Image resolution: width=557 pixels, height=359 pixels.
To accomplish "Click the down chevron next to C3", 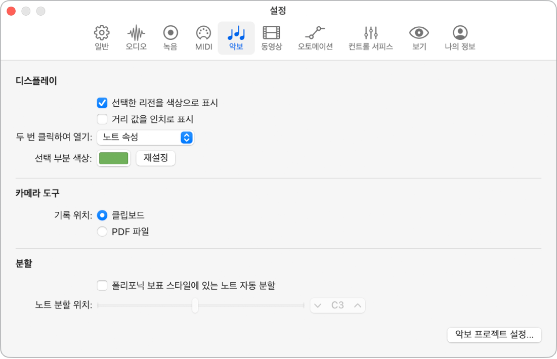I will click(x=318, y=305).
